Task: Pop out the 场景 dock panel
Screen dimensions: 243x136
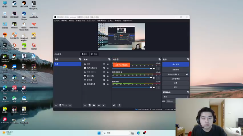Action: pos(80,59)
